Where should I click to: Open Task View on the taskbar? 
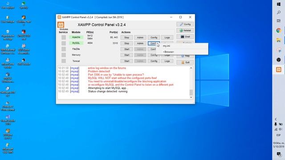coord(279,21)
